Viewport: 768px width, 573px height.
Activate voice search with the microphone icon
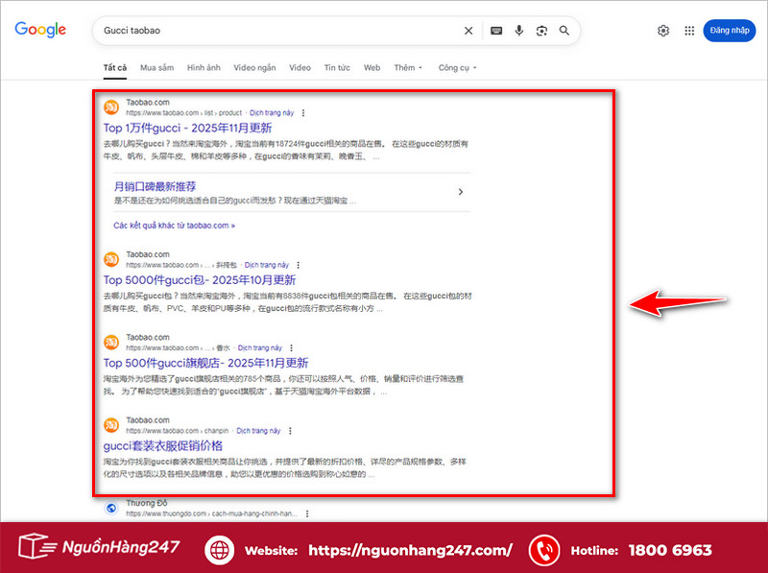click(x=519, y=30)
